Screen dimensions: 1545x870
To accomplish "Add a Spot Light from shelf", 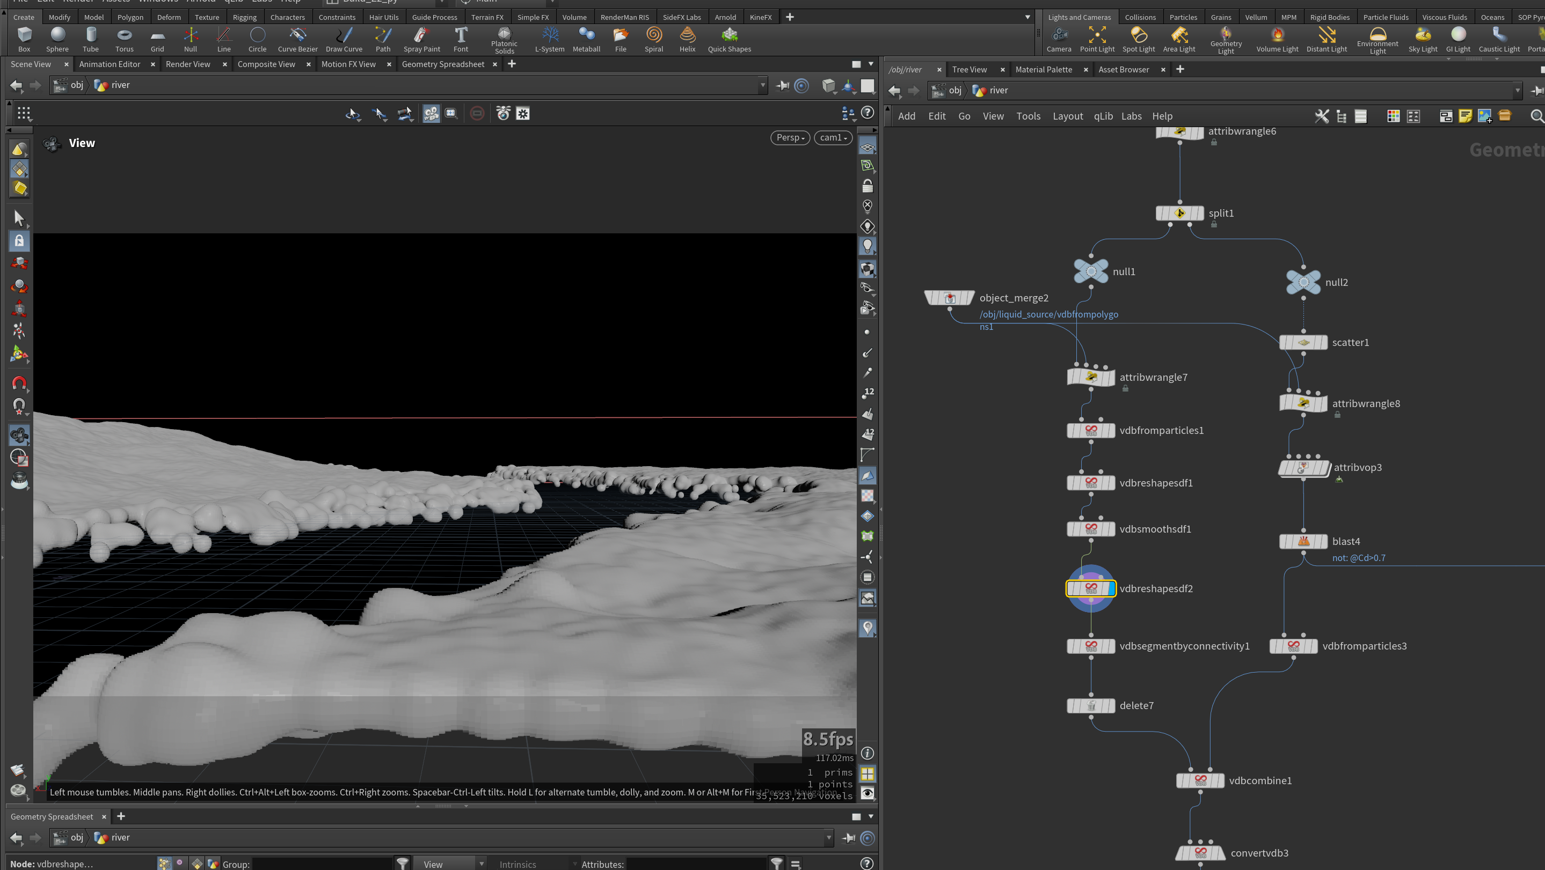I will click(x=1138, y=40).
